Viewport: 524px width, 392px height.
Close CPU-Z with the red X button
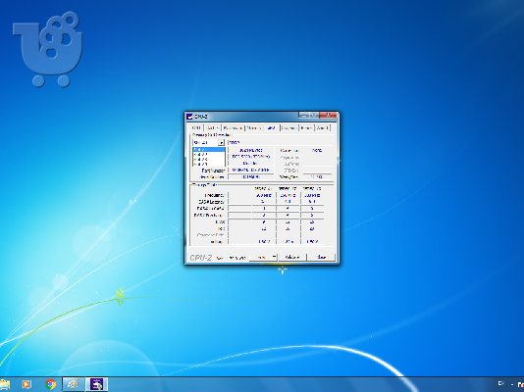[x=328, y=115]
